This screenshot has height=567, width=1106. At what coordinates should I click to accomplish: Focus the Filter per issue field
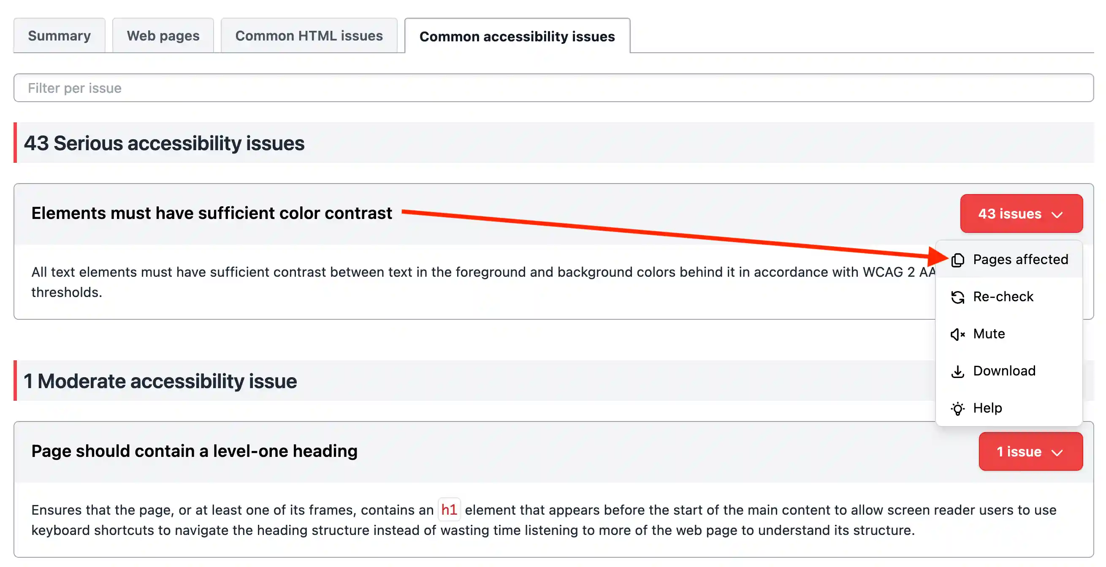pos(553,88)
